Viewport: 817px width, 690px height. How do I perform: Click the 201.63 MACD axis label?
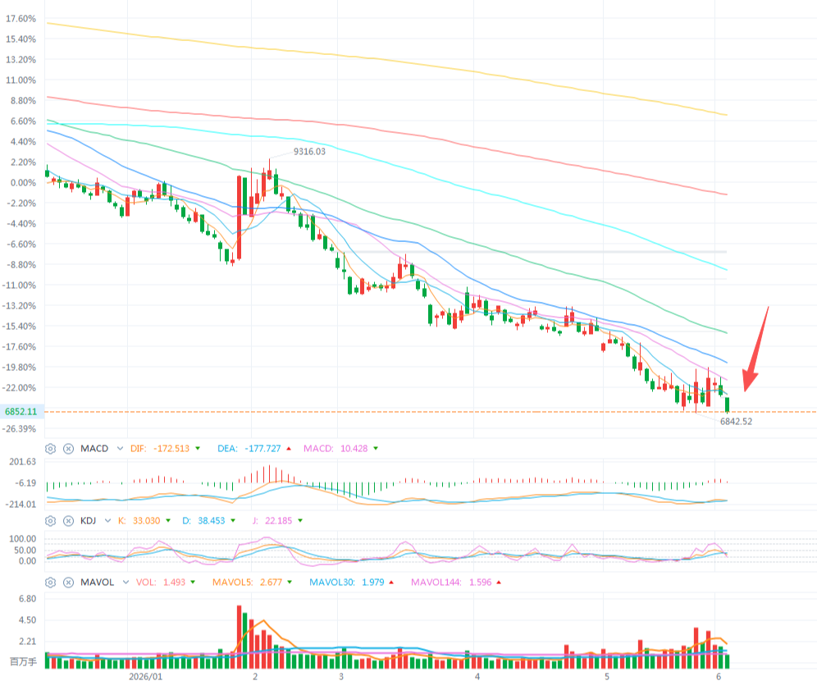tap(23, 462)
